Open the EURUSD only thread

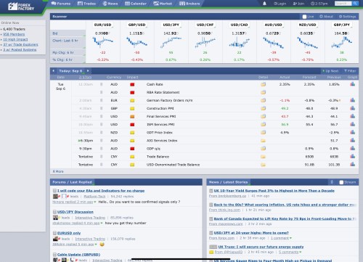[x=69, y=233]
